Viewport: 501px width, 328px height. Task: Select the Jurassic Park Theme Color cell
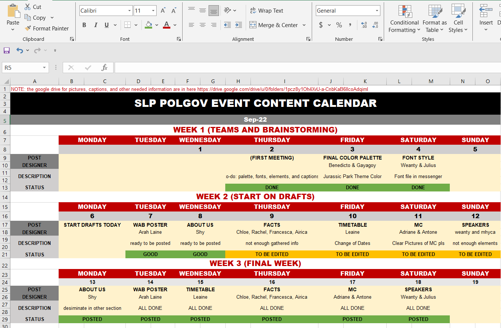tap(352, 177)
